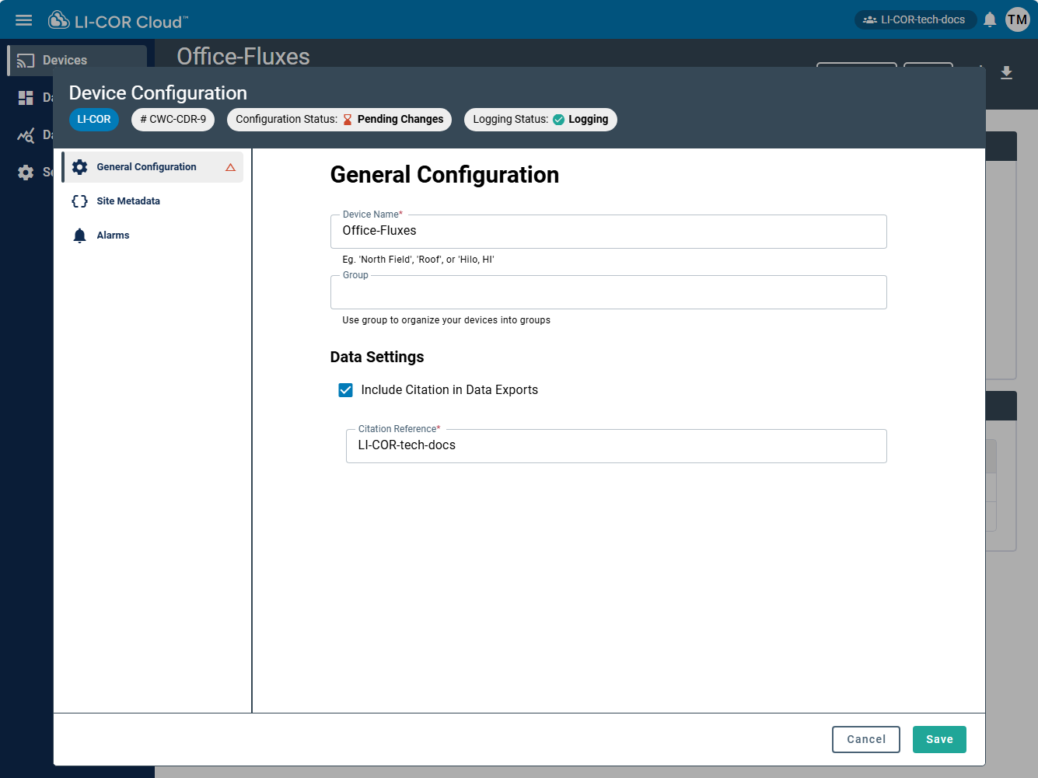Cancel the device configuration dialog
This screenshot has height=778, width=1038.
click(x=866, y=740)
